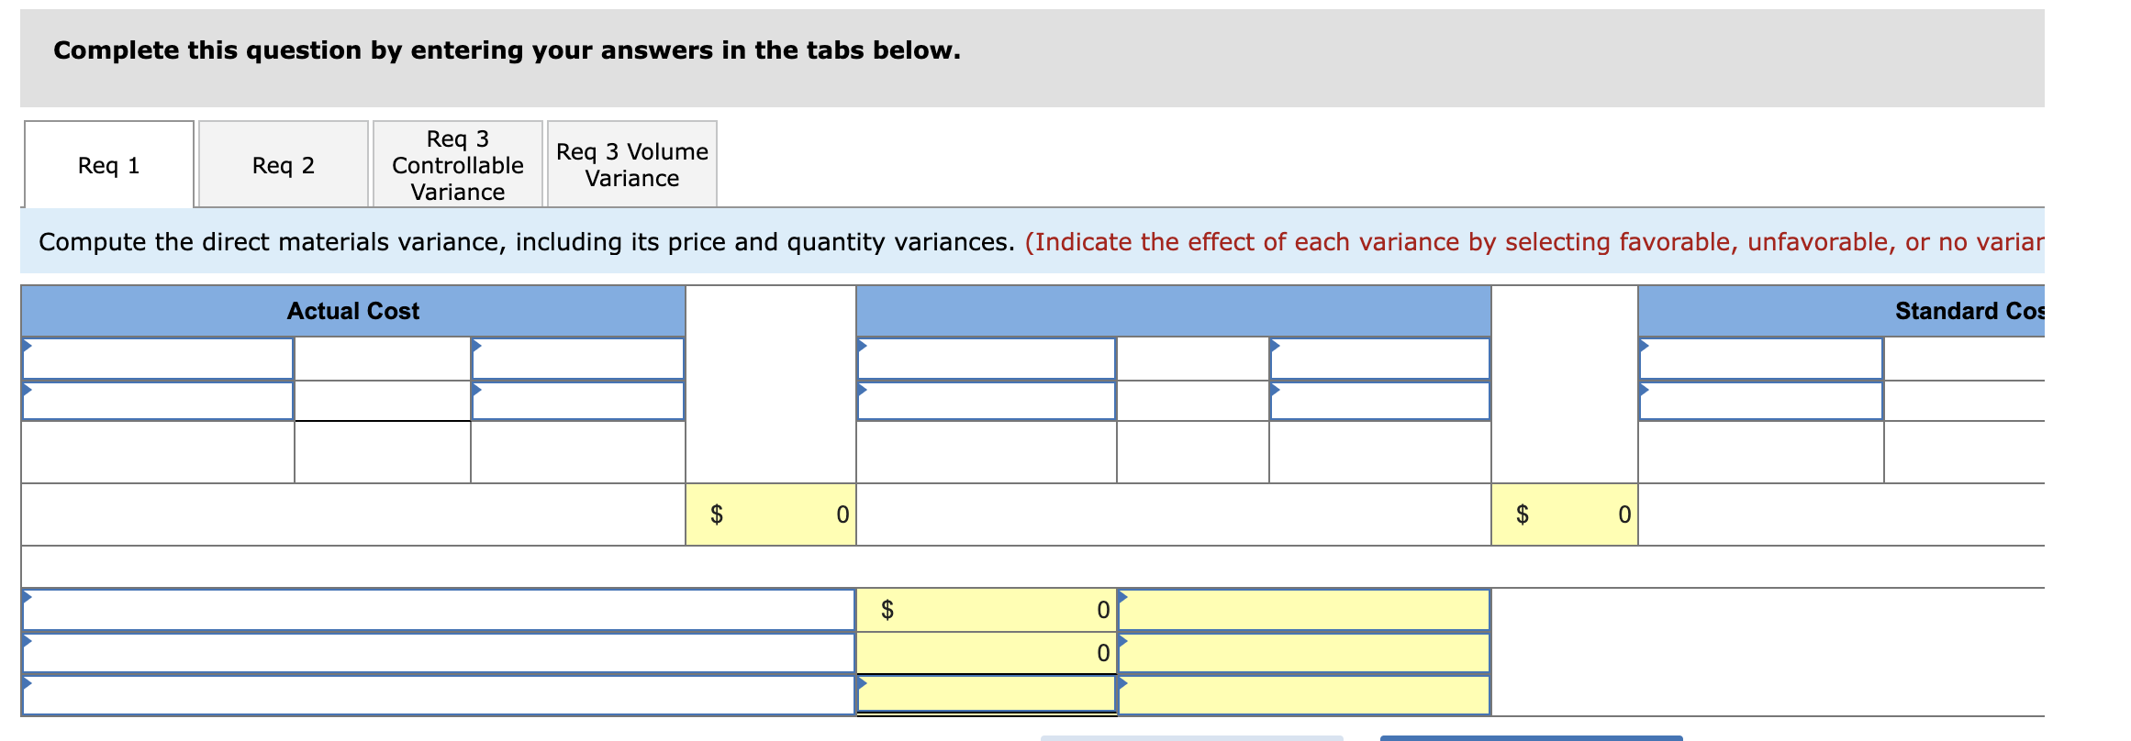Click the yellow Actual Cost dollar amount cell
The height and width of the screenshot is (741, 2131).
pyautogui.click(x=771, y=514)
